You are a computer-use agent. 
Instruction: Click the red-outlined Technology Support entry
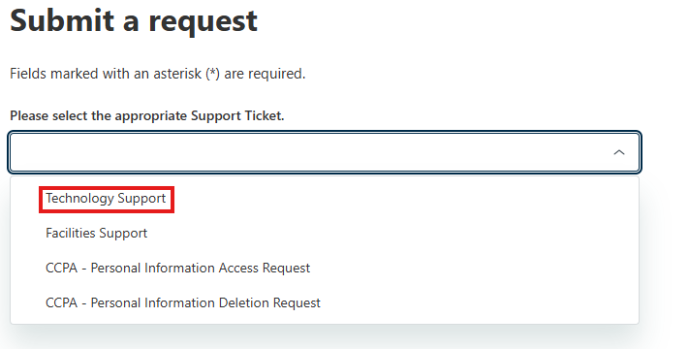pos(107,199)
